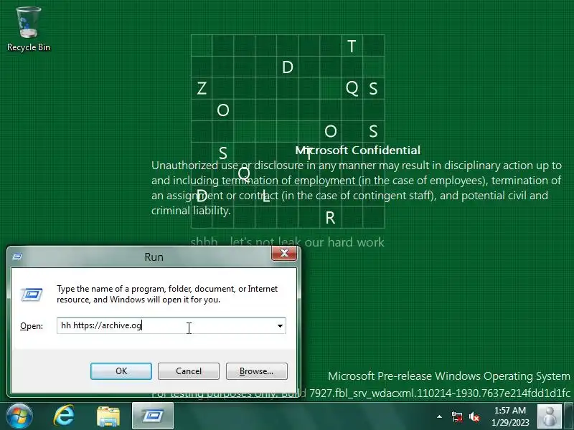Close the Run dialog
The width and height of the screenshot is (574, 430).
[x=283, y=253]
